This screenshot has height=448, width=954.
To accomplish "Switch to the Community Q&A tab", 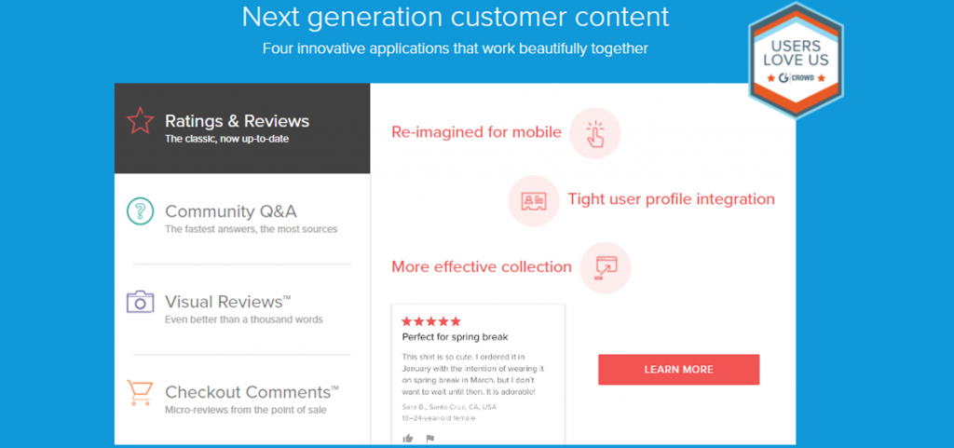I will tap(231, 211).
